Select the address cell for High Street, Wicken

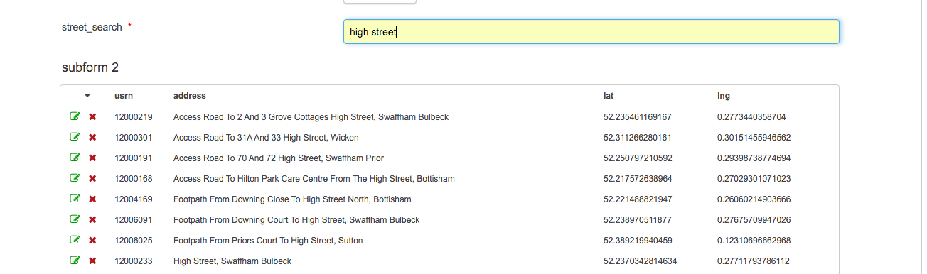[x=266, y=138]
